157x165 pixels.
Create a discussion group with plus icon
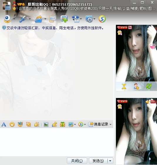pos(64,19)
